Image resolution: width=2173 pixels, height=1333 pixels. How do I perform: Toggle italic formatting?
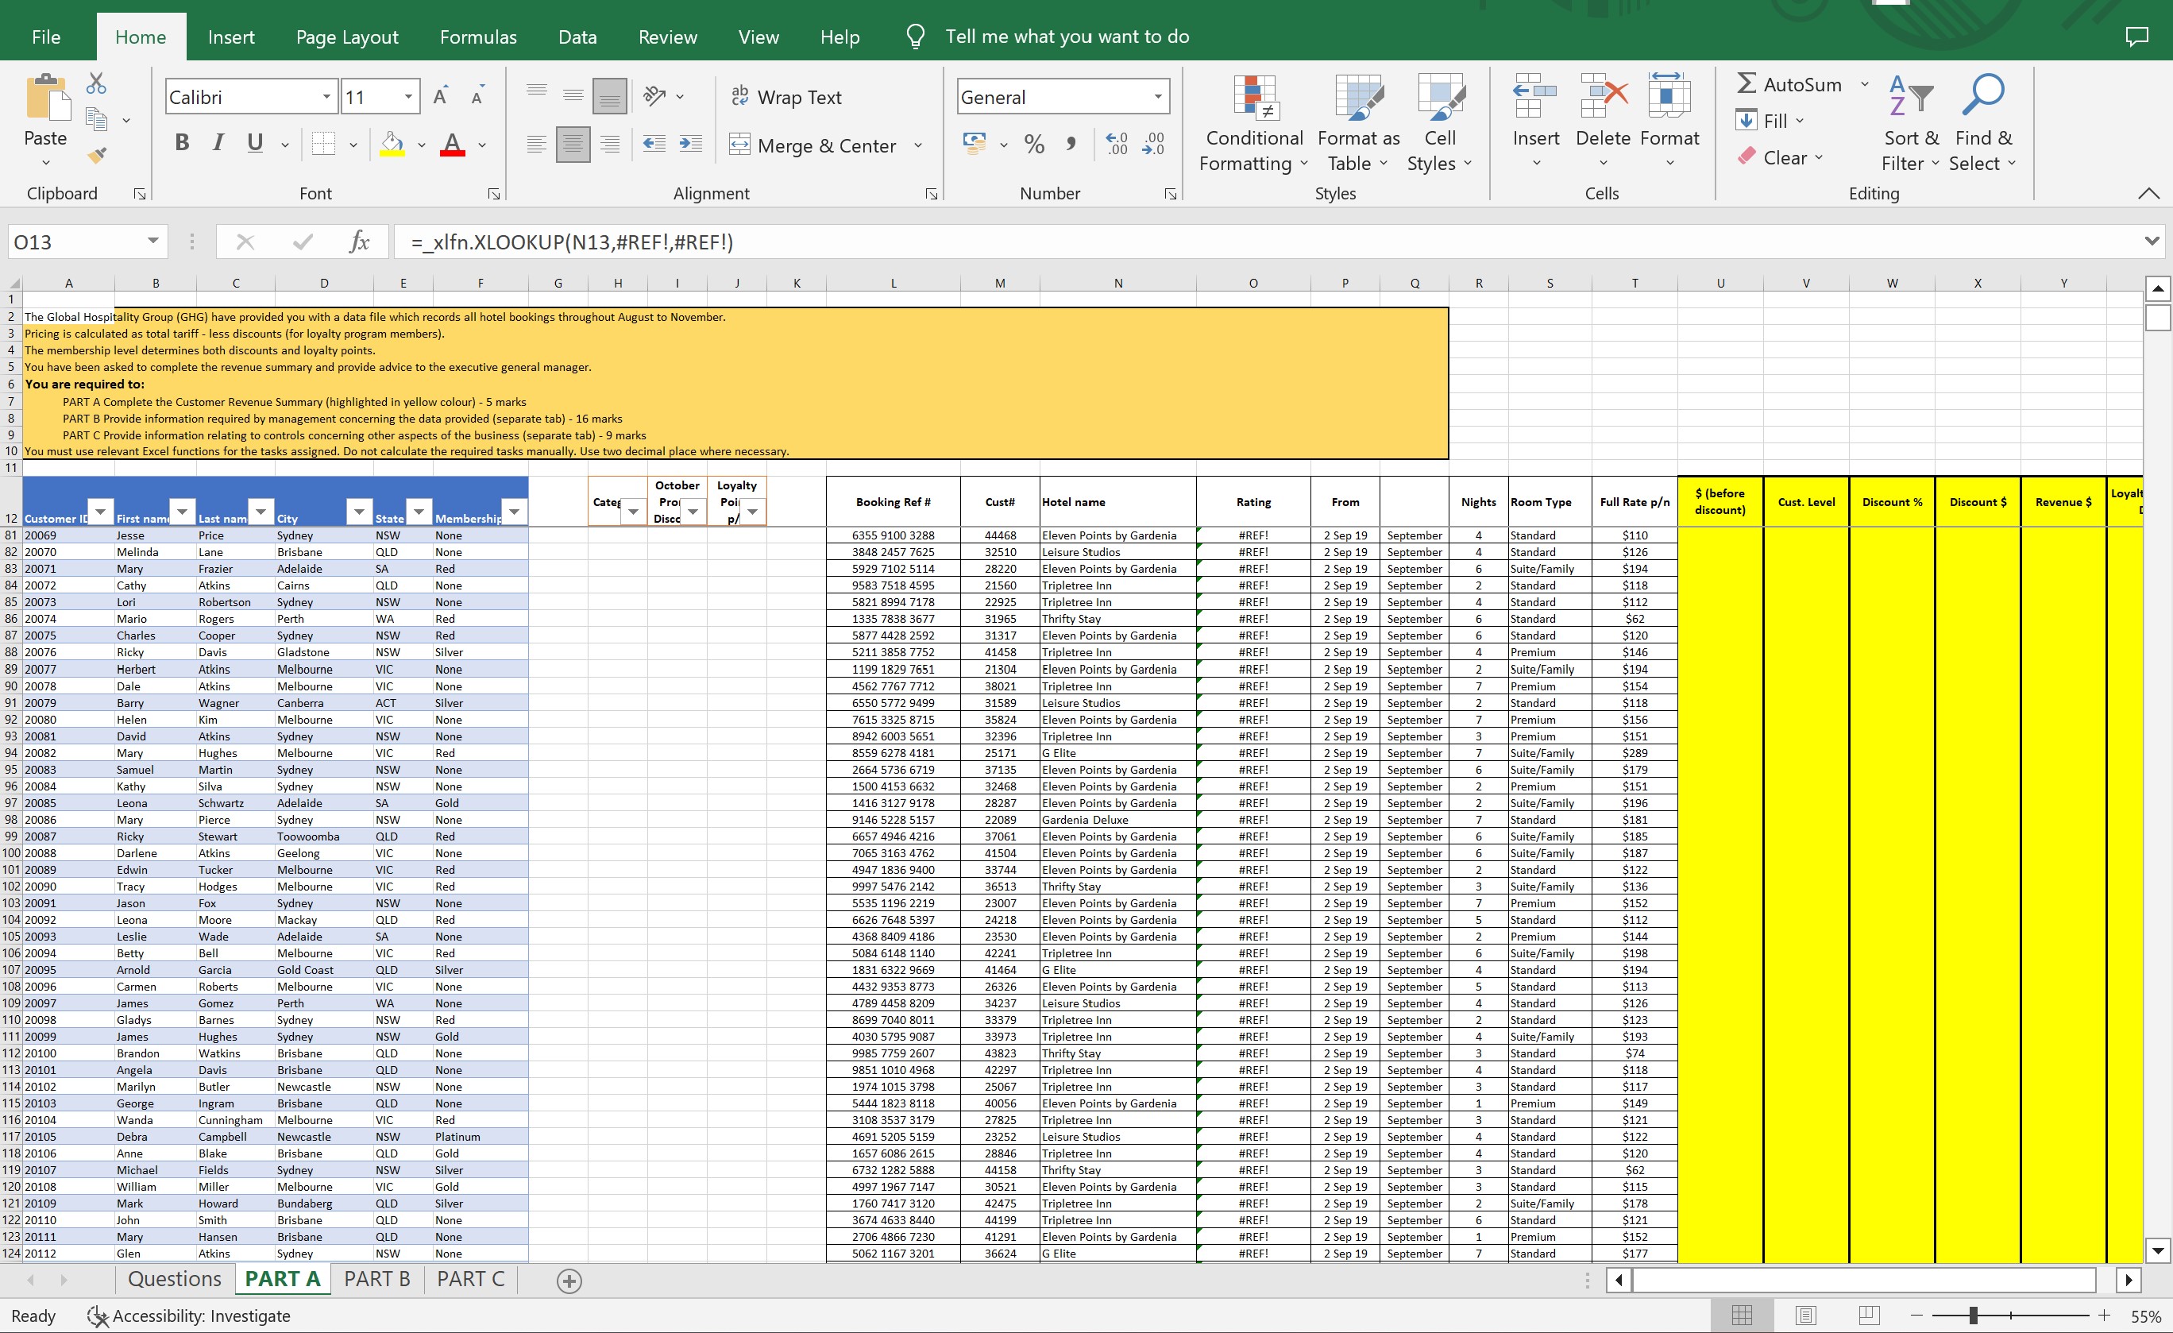tap(217, 141)
